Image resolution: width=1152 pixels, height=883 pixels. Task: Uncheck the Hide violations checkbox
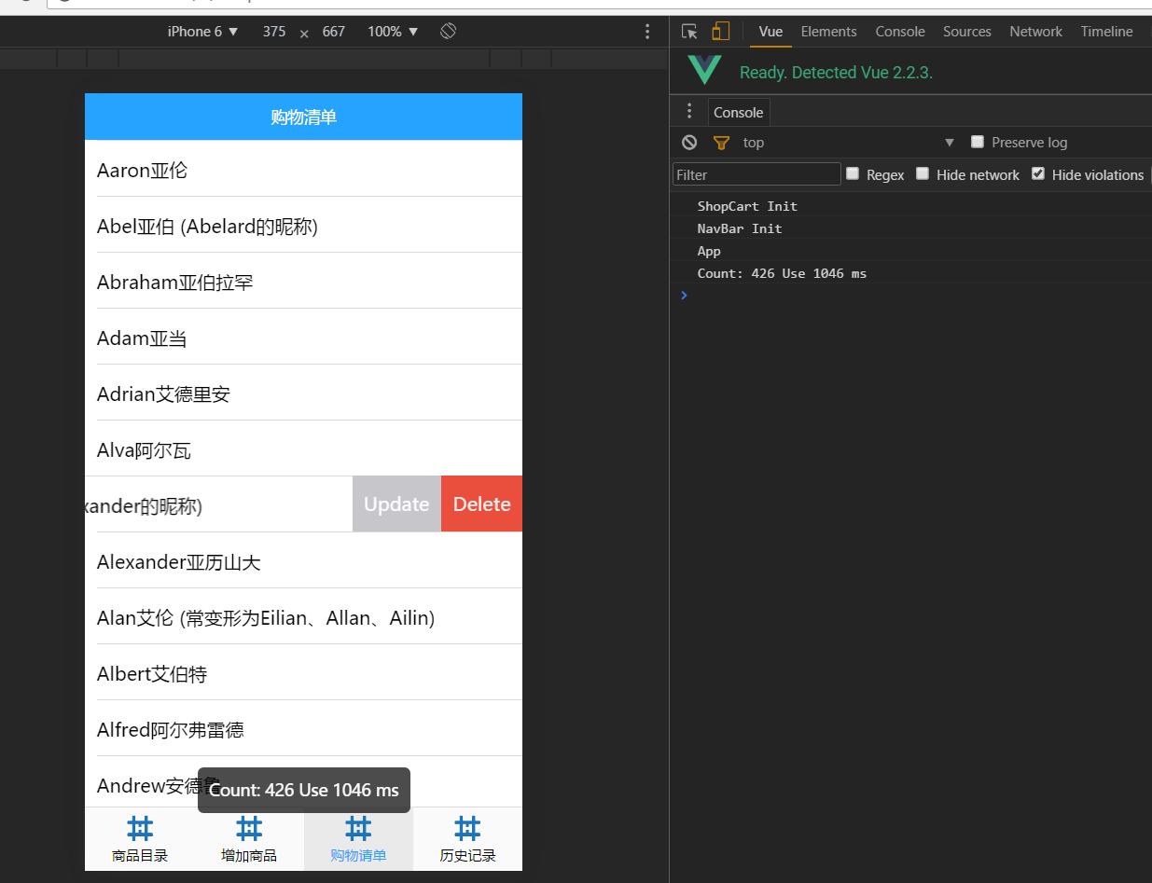(x=1038, y=173)
